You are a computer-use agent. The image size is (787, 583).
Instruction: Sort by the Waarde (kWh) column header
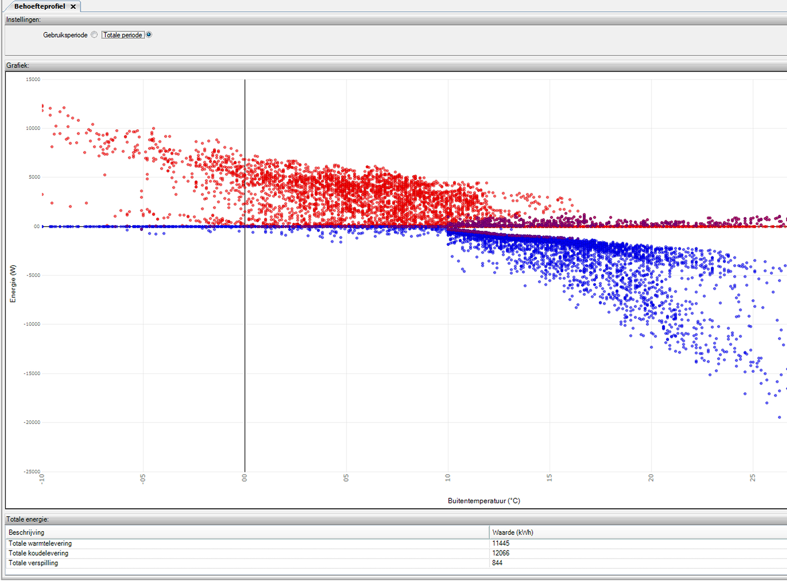pos(512,532)
